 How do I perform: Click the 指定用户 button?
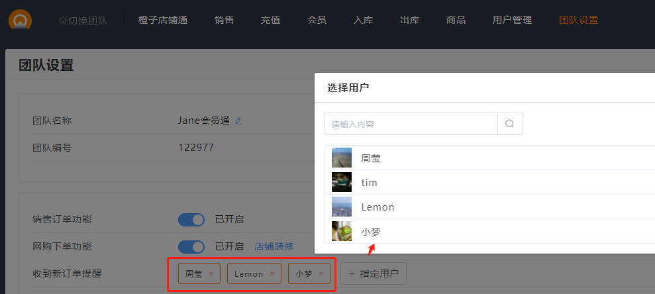click(x=374, y=273)
